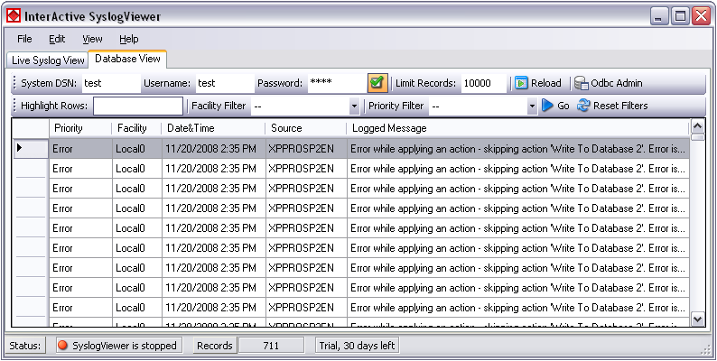The width and height of the screenshot is (717, 361).
Task: Click the Limit Records field
Action: [484, 83]
